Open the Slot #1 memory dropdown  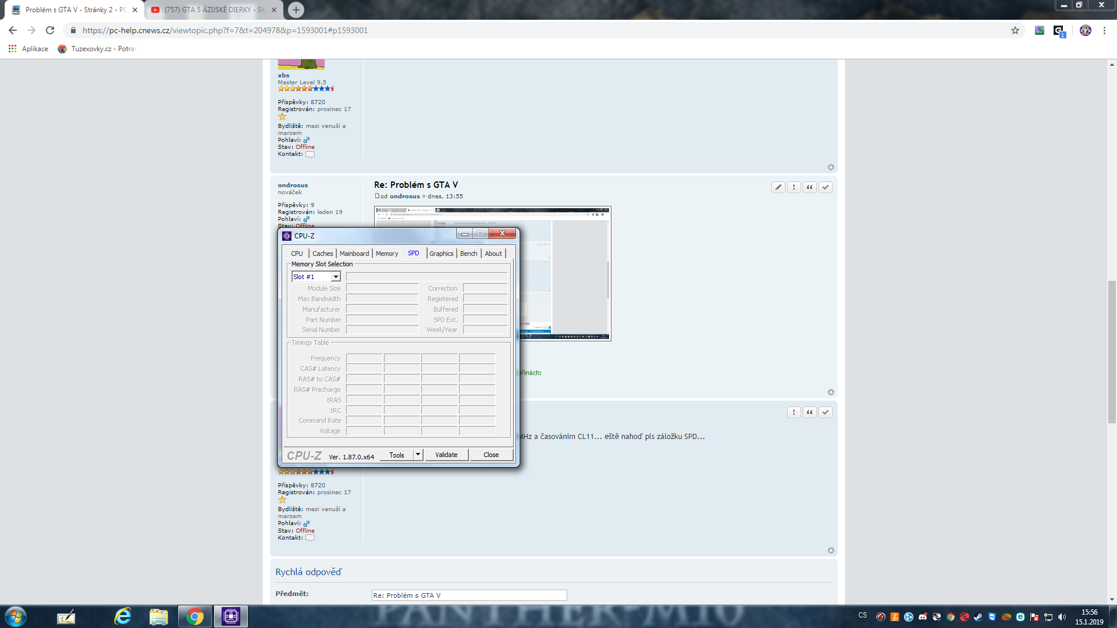click(336, 277)
